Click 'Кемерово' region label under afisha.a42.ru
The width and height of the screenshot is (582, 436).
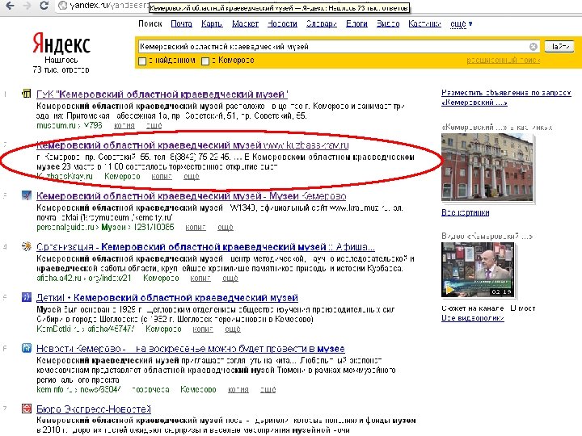(161, 278)
